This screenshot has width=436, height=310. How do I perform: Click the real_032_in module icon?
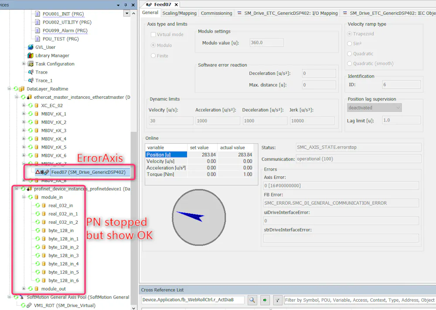click(x=44, y=206)
